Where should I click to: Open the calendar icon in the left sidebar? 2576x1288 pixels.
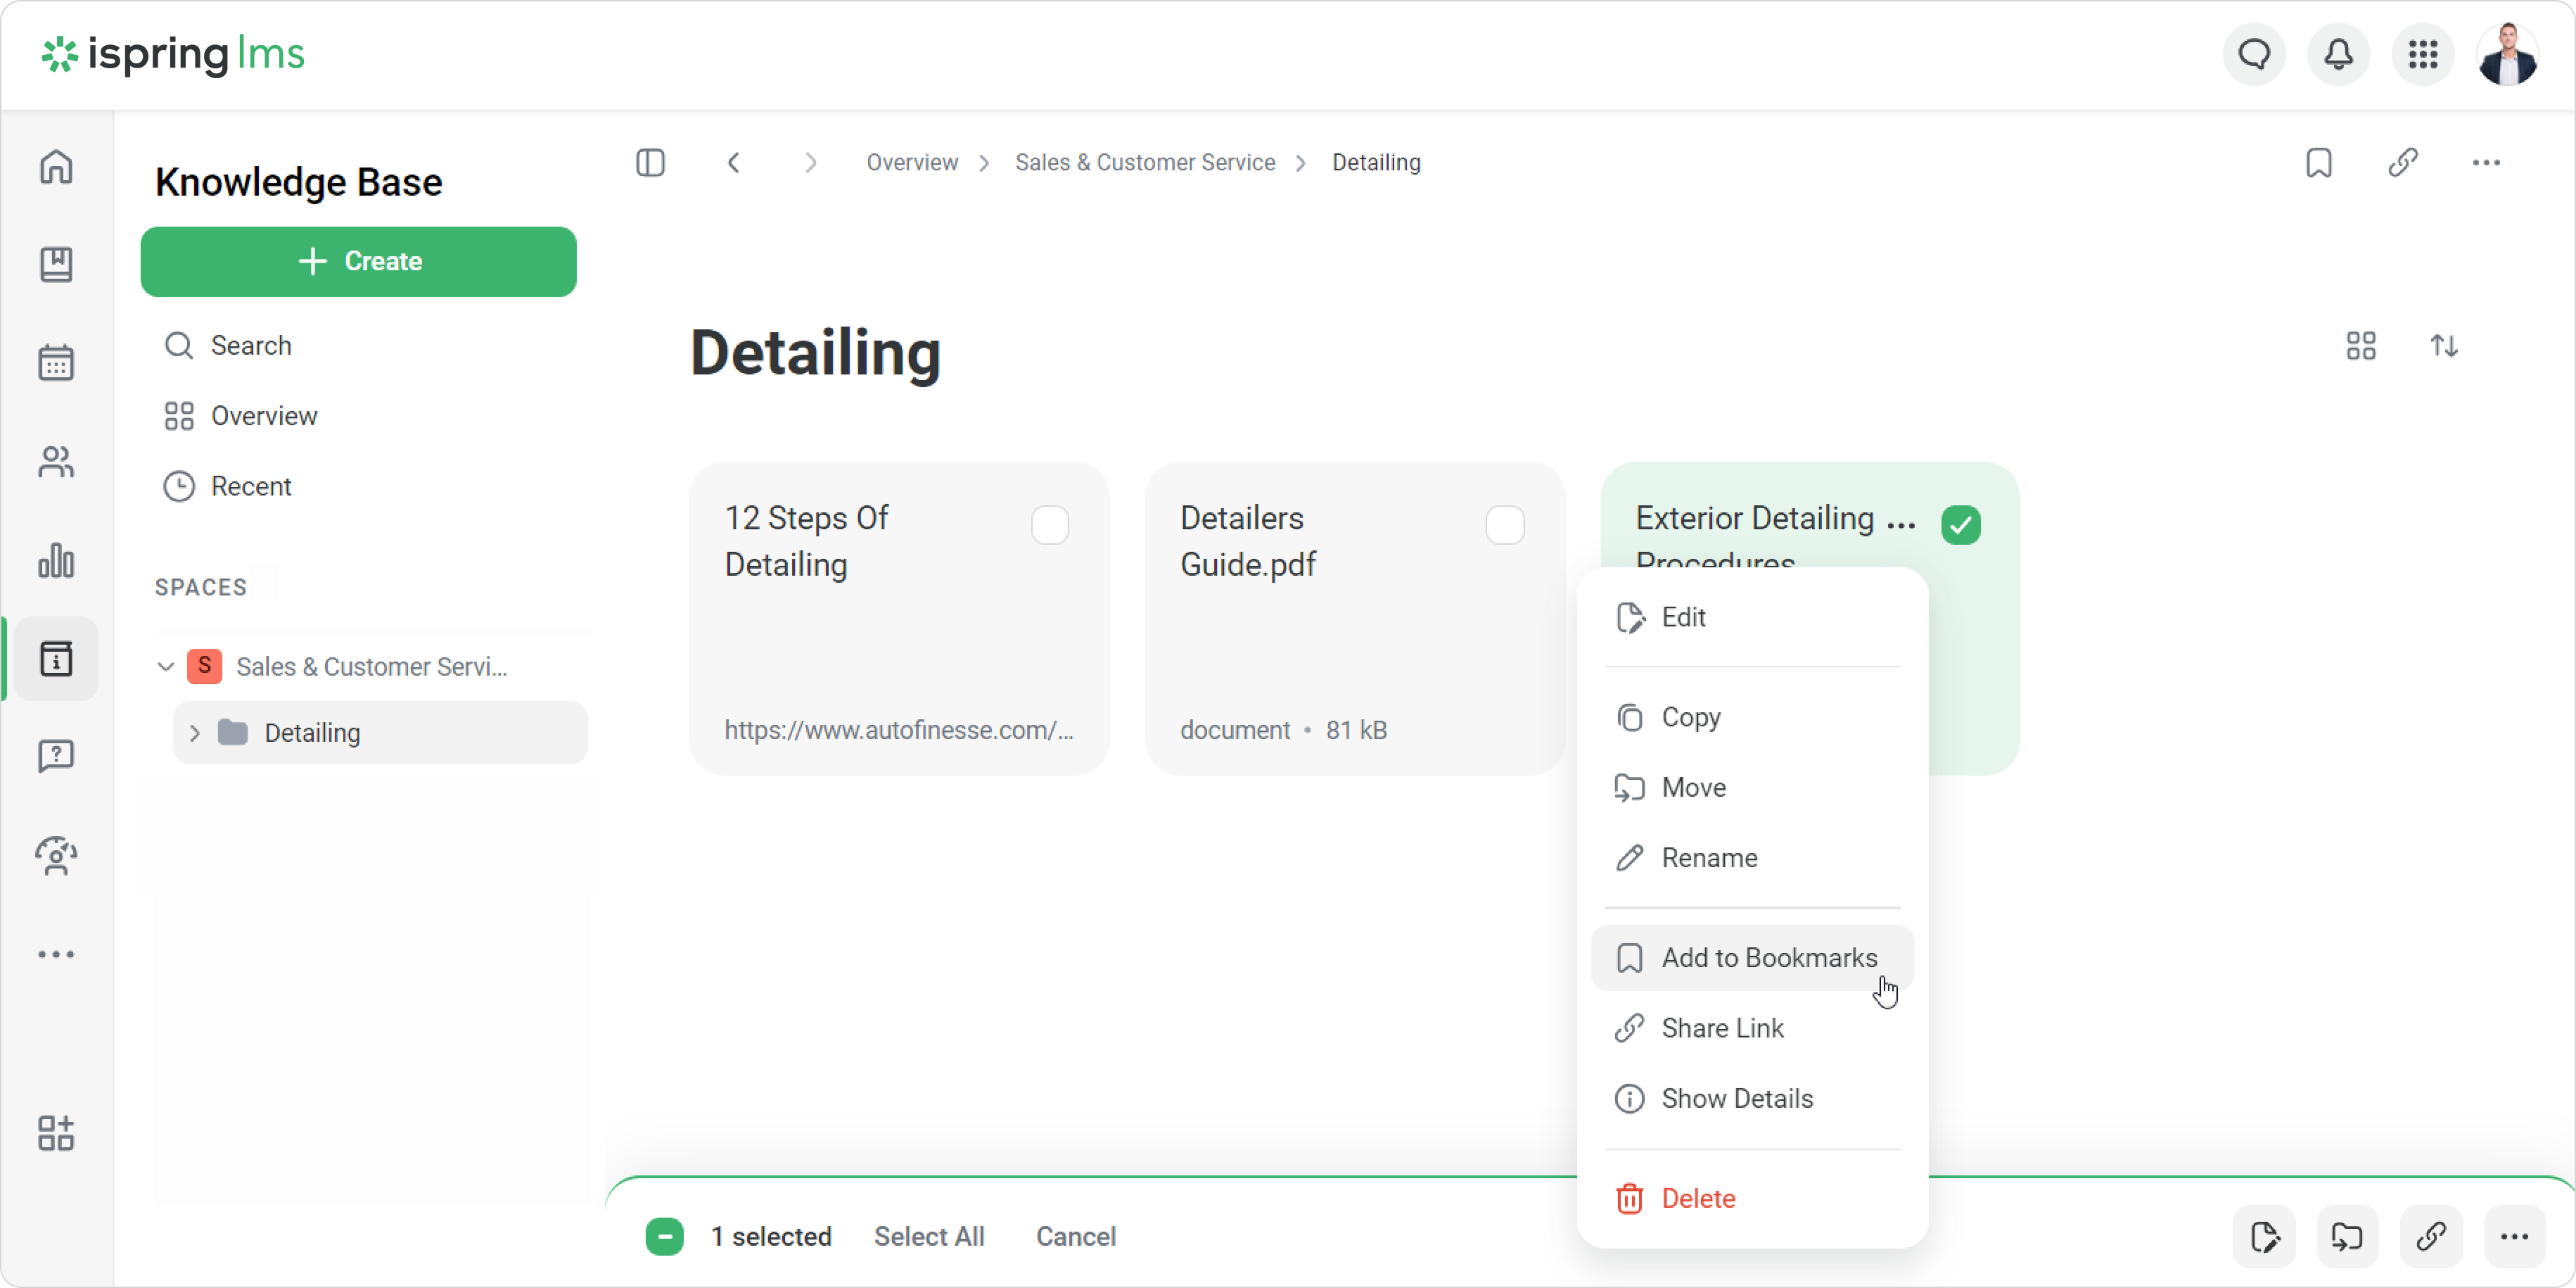(x=56, y=362)
